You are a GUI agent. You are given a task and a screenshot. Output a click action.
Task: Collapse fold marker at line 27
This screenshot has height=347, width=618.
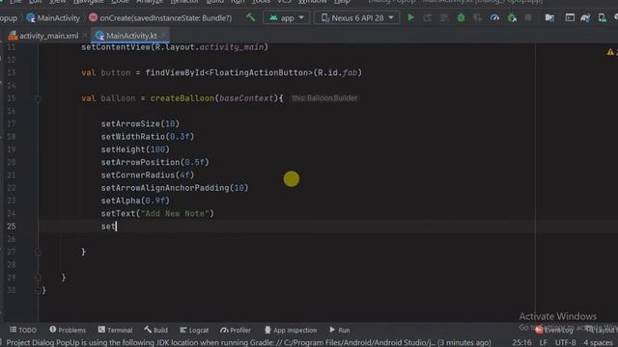39,252
